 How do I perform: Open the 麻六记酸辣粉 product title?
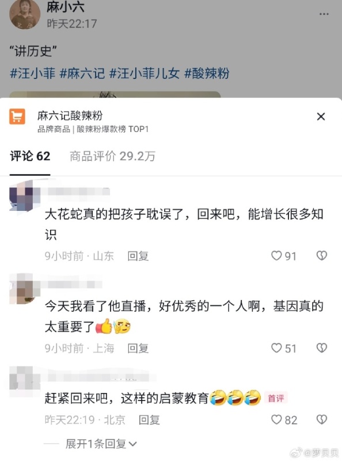coord(70,116)
